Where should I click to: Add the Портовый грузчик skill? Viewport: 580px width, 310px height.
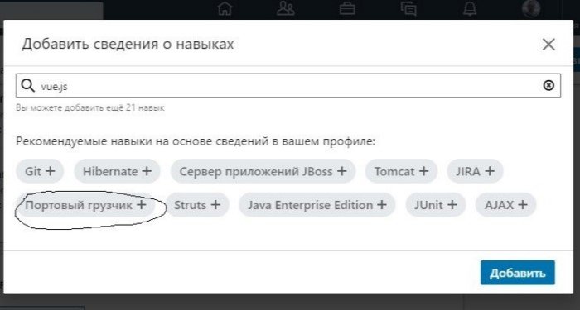point(86,205)
